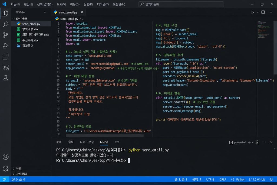Split the editor to the right
Screen dimensions: 277x185
(263, 12)
